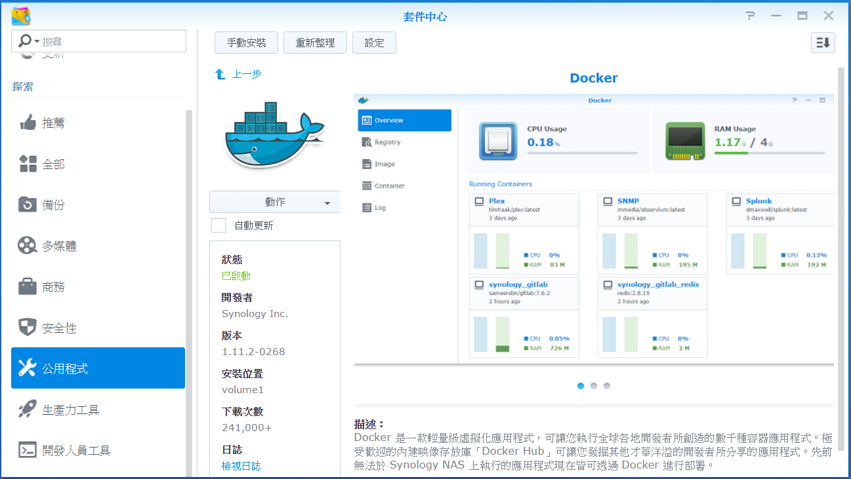This screenshot has height=479, width=851.
Task: Click the help question mark icon
Action: 751,16
